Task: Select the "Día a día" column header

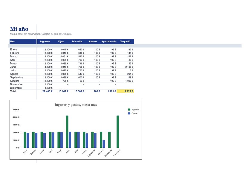Action: (77, 41)
